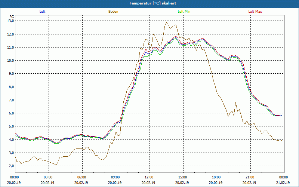
Task: Click the green Luft Min legend label
Action: click(184, 12)
